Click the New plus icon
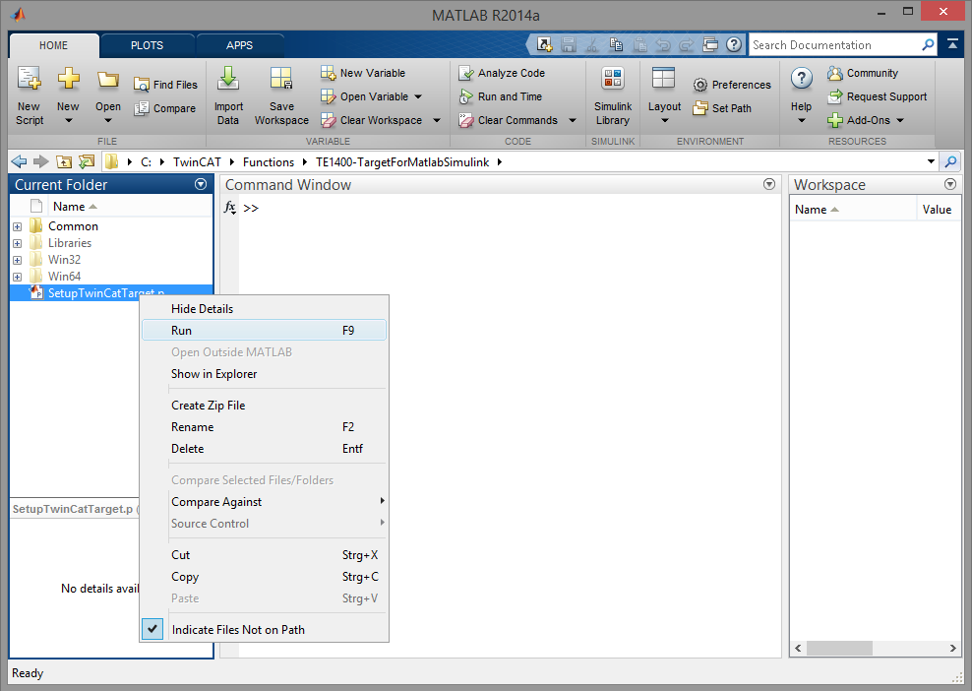 pyautogui.click(x=68, y=80)
